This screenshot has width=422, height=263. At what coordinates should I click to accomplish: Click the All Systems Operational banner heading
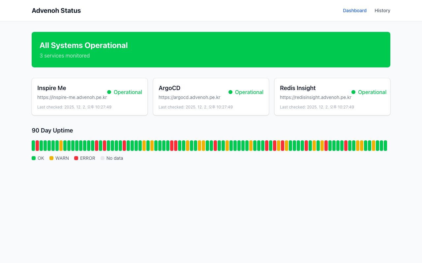click(84, 45)
